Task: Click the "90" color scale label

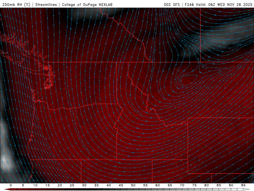Action: click(x=231, y=185)
